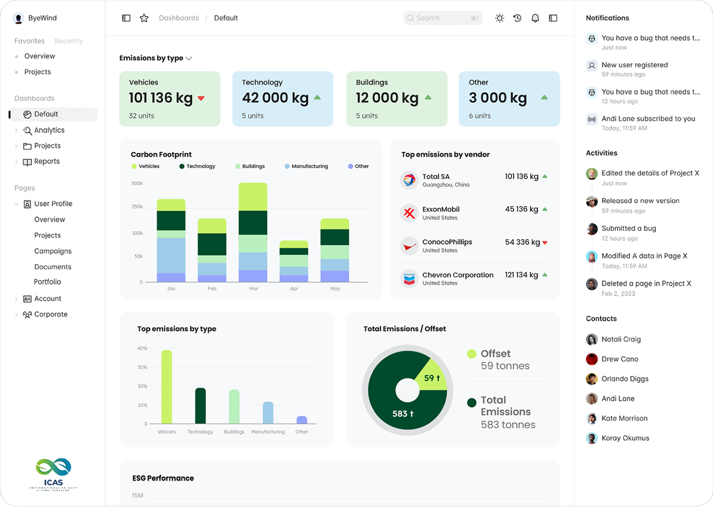Toggle the left sidebar panel icon
The image size is (713, 507).
(126, 18)
